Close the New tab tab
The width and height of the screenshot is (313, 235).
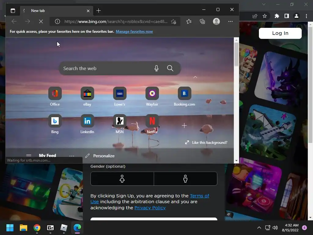coord(88,11)
